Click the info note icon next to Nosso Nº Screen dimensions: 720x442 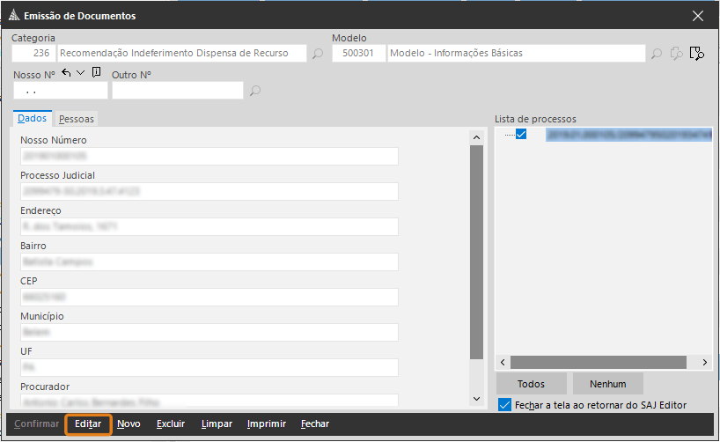coord(96,73)
